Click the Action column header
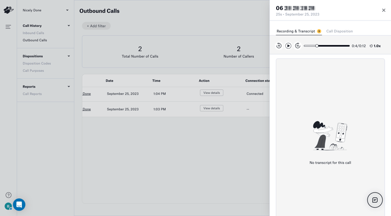Viewport: 391px width, 216px height. (204, 81)
